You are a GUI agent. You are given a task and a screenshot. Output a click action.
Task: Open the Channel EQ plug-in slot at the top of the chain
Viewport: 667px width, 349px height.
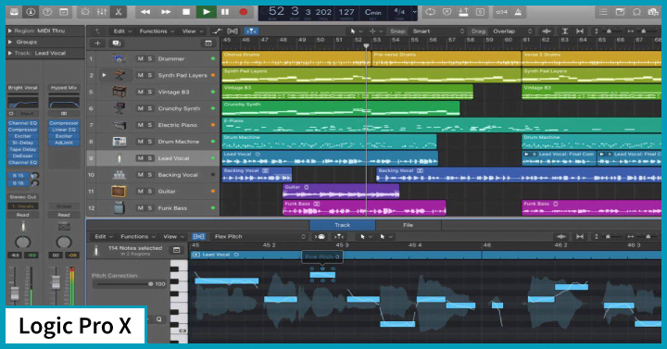pyautogui.click(x=23, y=123)
